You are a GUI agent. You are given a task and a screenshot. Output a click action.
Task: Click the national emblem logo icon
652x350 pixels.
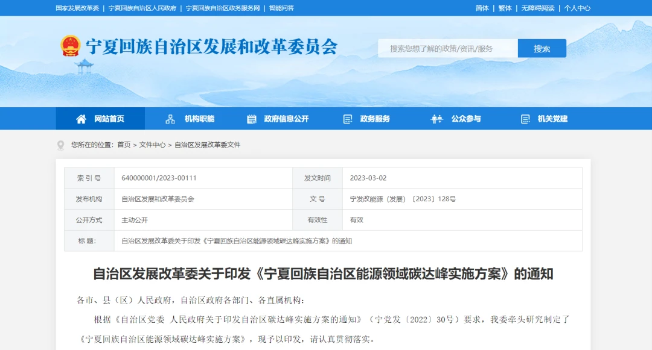click(x=71, y=46)
